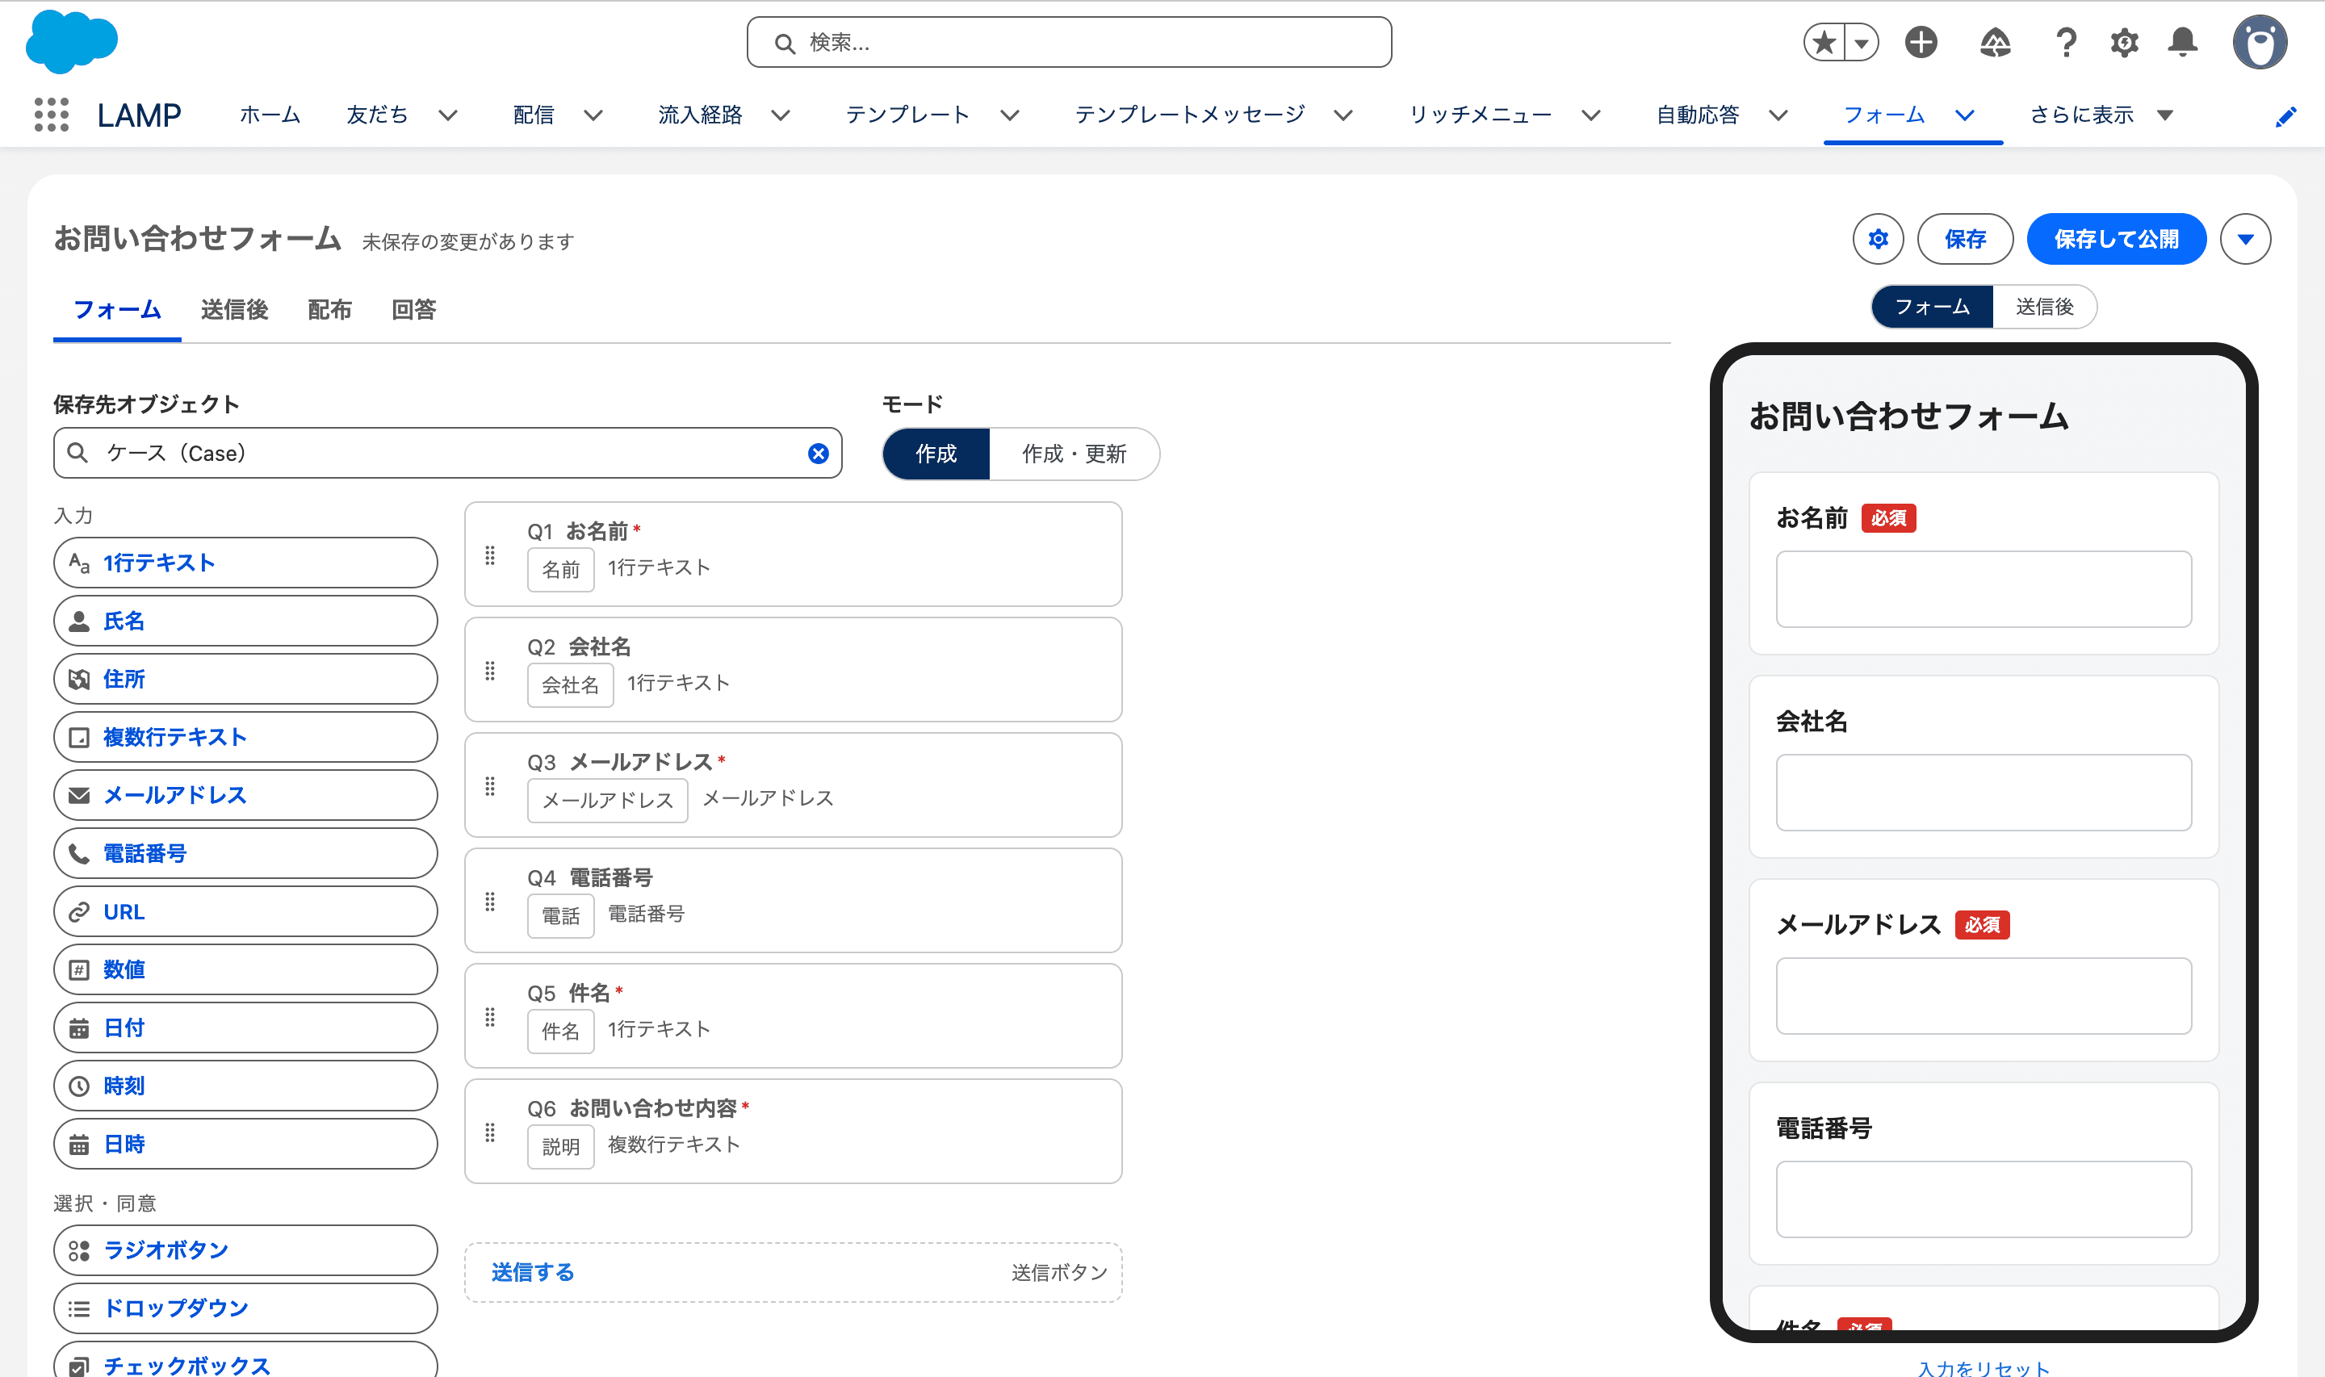Click the 入力をリセット link

click(x=1984, y=1368)
